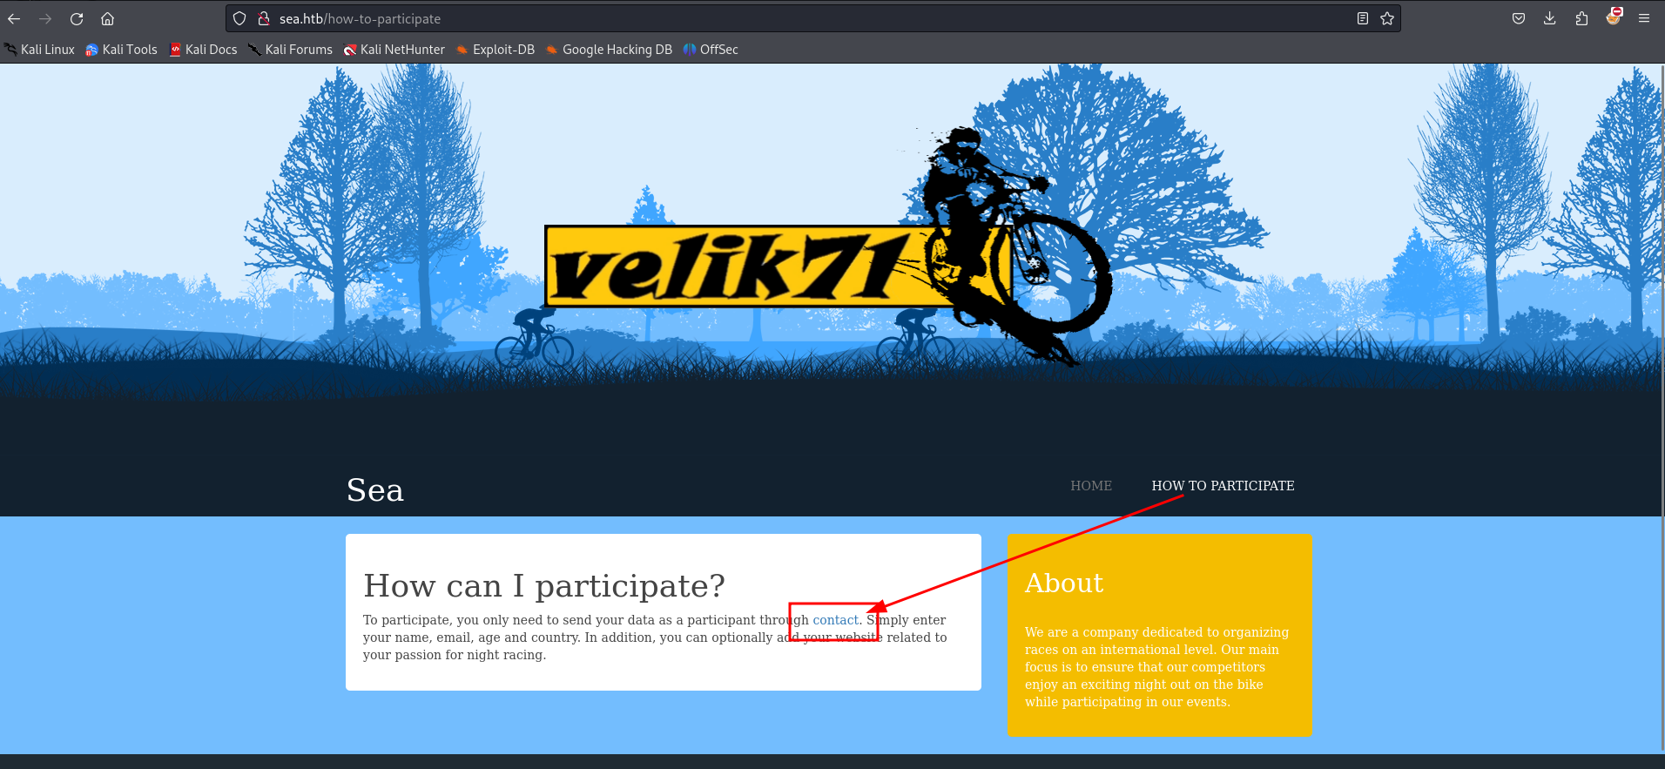This screenshot has width=1665, height=769.
Task: Click the forward navigation arrow
Action: click(x=45, y=18)
